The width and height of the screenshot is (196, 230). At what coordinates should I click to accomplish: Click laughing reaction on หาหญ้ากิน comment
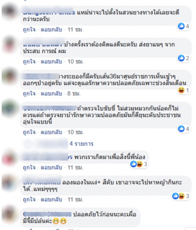[x=182, y=196]
